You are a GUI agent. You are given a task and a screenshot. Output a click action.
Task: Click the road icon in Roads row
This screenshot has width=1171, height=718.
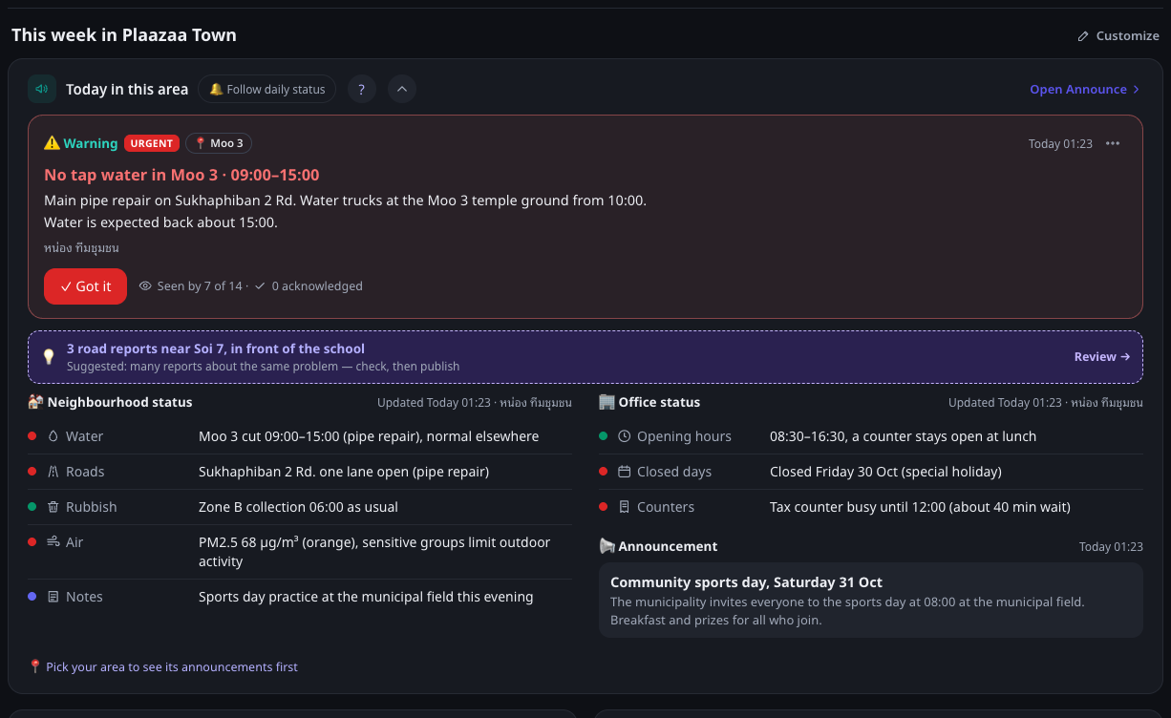pos(53,472)
